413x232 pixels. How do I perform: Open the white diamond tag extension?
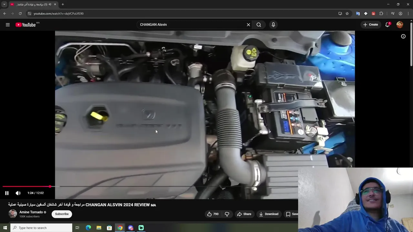pos(366,14)
